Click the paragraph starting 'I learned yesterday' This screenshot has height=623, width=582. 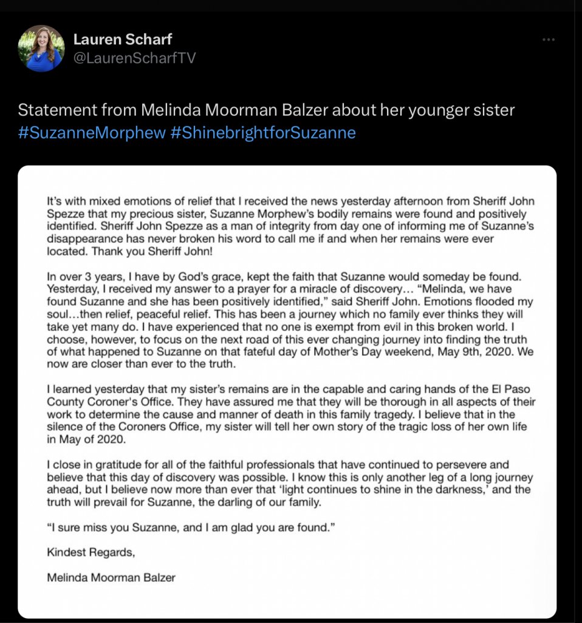(x=290, y=412)
